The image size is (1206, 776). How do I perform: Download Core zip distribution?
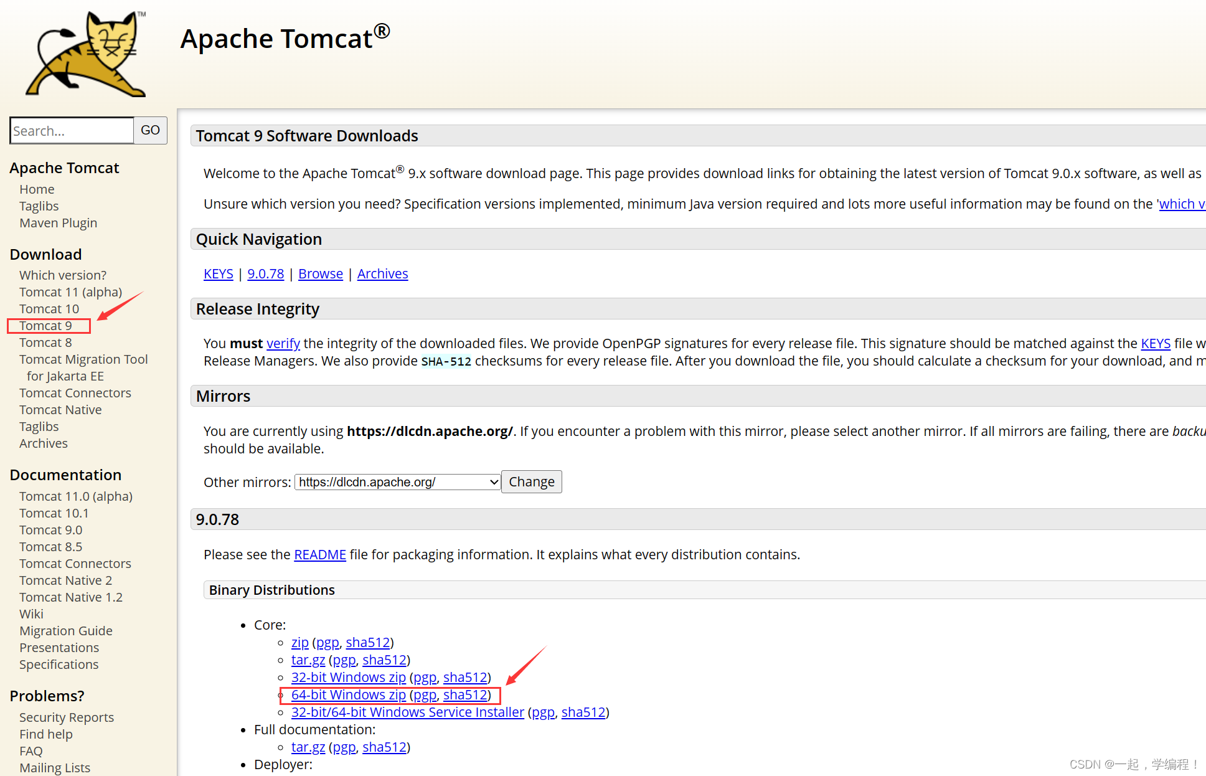(300, 642)
